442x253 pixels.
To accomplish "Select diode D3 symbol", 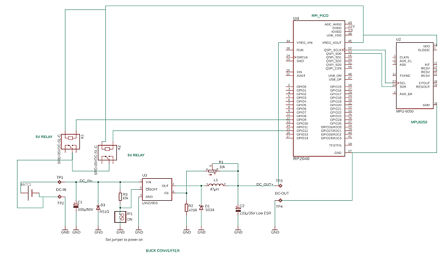I will coord(98,208).
